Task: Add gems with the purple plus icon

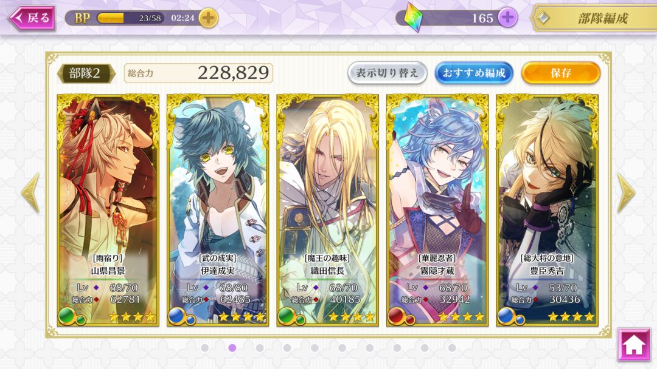Action: [507, 18]
